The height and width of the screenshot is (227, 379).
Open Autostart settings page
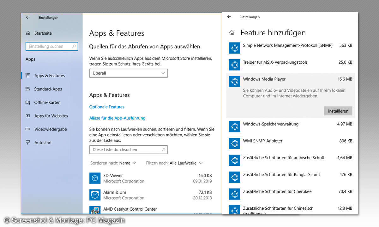(x=43, y=143)
